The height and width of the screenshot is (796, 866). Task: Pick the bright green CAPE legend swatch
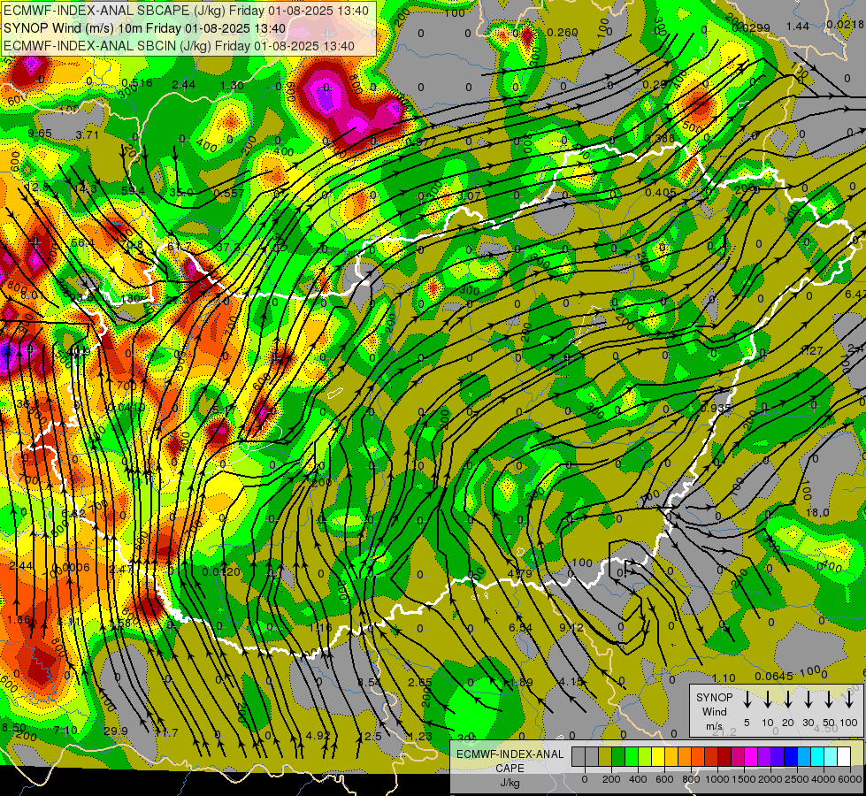coord(632,756)
